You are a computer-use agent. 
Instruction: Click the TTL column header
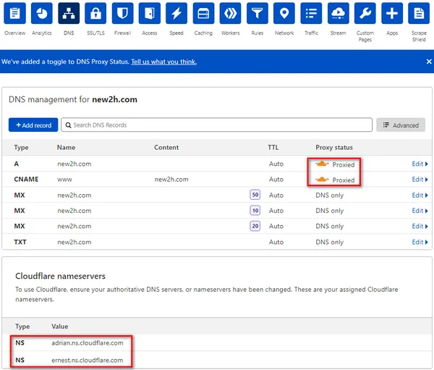pyautogui.click(x=273, y=148)
